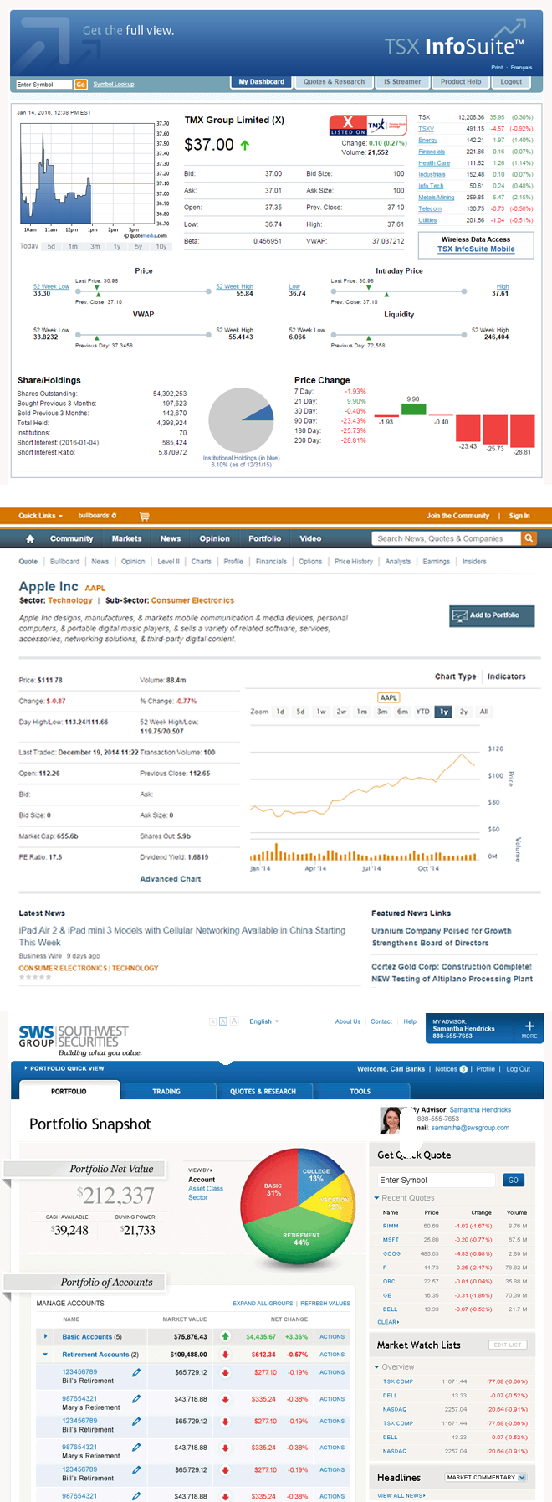552x1502 pixels.
Task: Select the 5d range under TMX chart
Action: tap(51, 247)
